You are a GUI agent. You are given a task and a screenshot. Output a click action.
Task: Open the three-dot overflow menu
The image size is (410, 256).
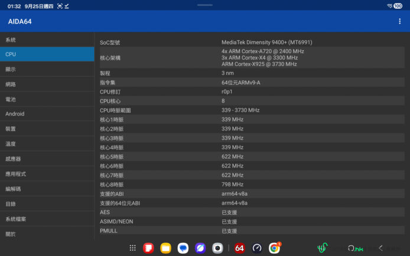(399, 21)
